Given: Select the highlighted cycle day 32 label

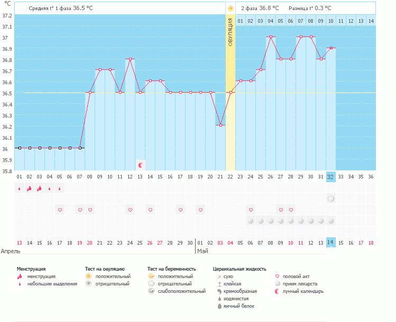Looking at the screenshot, I should (330, 176).
